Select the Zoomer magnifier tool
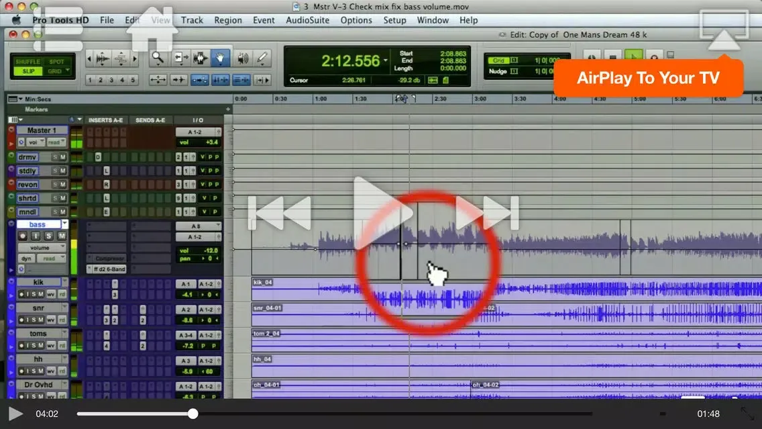The image size is (762, 429). (x=158, y=58)
